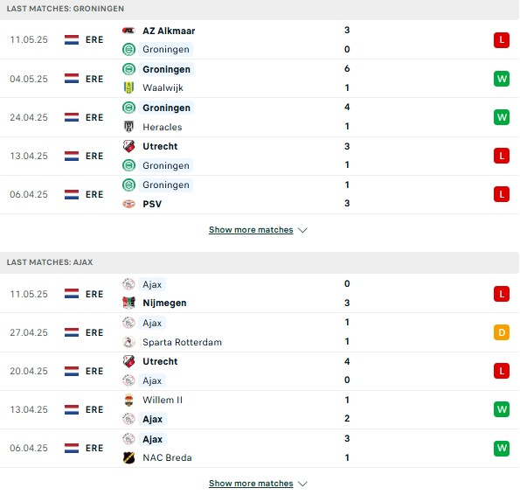Click the Netherlands flag for 11.05.25 Groningen match

72,40
